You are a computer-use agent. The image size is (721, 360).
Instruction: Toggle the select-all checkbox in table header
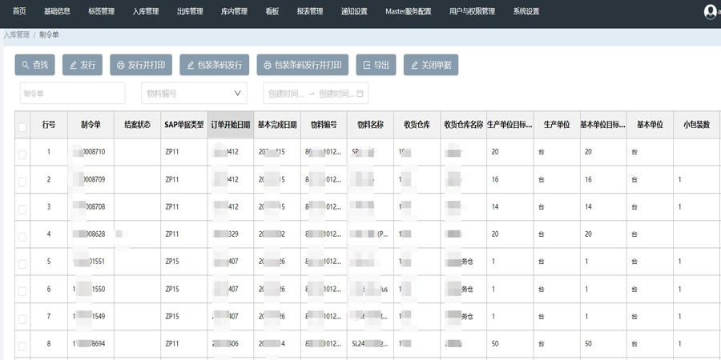click(x=22, y=126)
